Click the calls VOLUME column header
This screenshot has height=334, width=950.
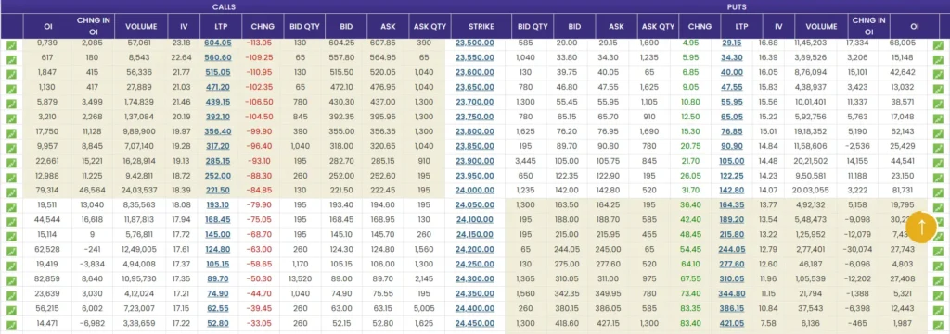[141, 27]
